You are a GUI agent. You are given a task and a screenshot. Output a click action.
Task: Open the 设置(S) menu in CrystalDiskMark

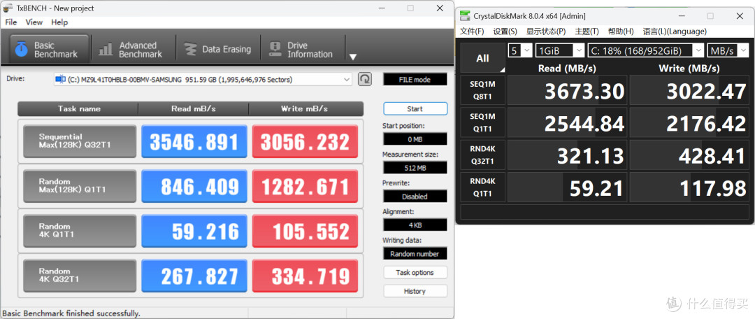[505, 31]
